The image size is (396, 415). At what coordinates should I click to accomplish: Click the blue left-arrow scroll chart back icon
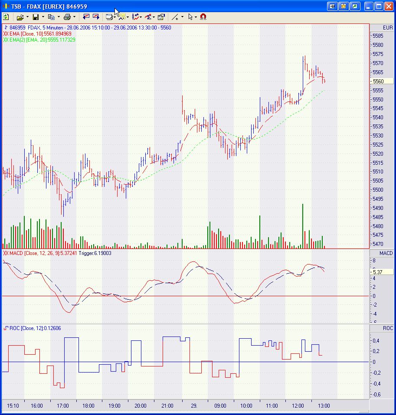86,17
